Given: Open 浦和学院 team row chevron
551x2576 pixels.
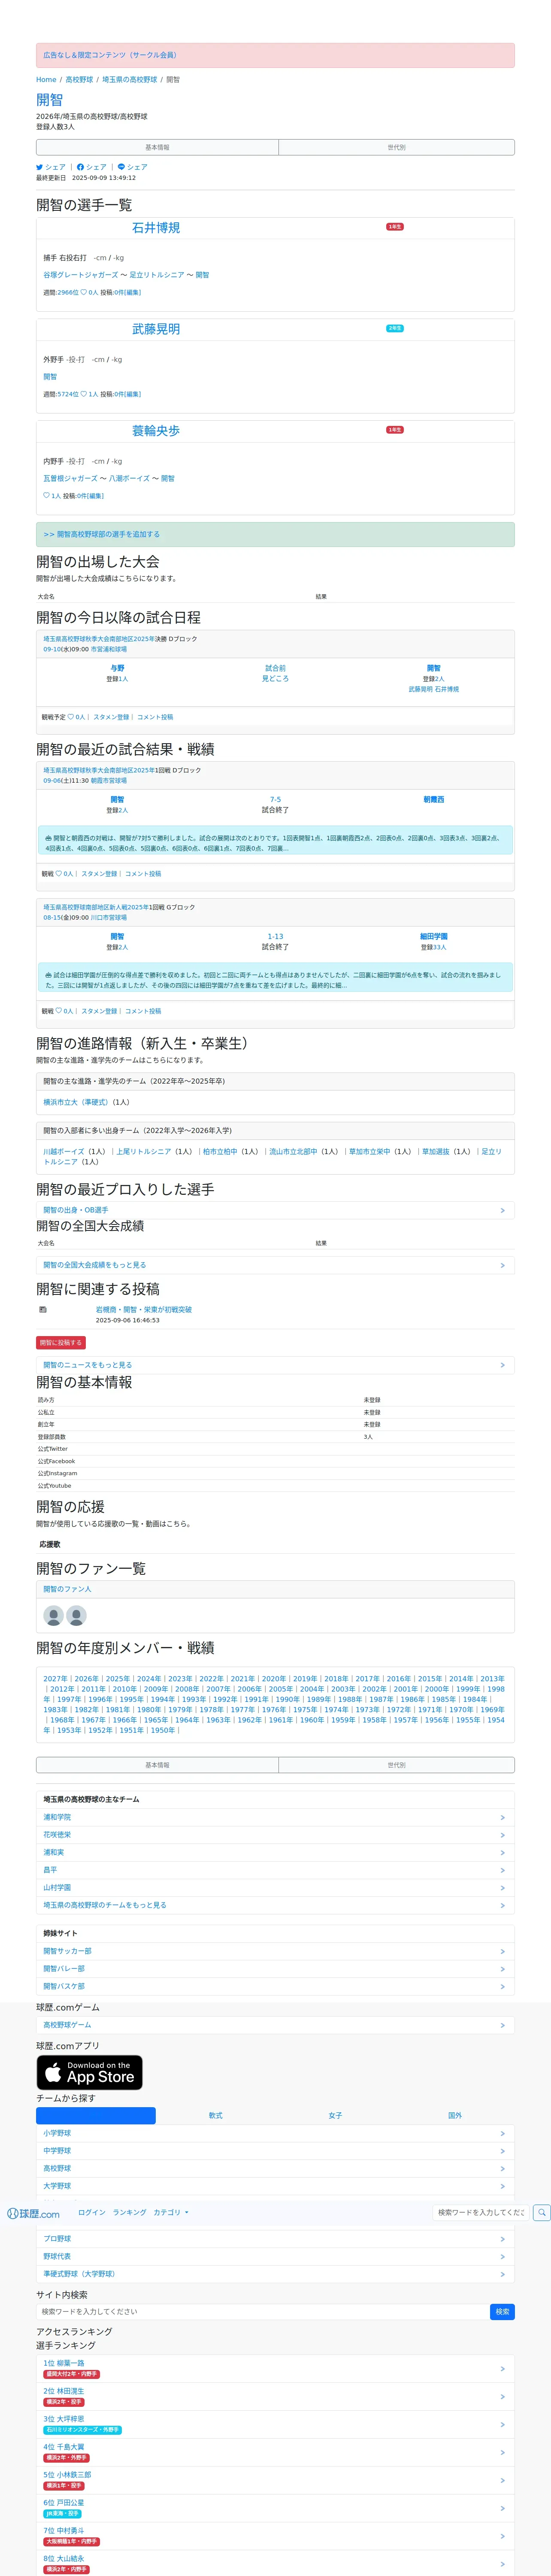Looking at the screenshot, I should click(502, 1818).
